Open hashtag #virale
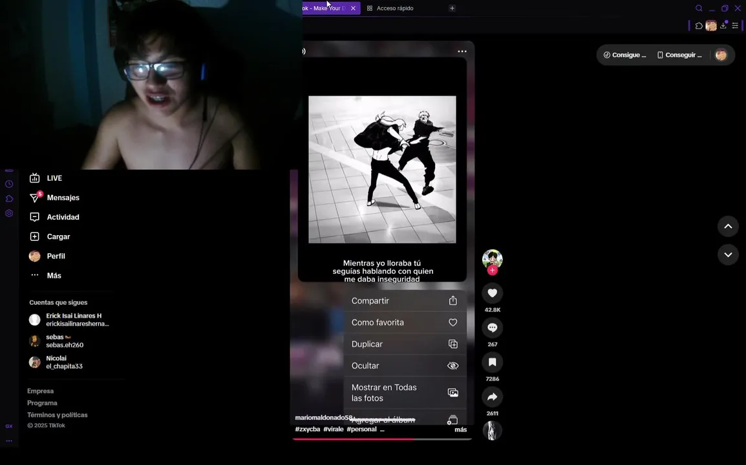This screenshot has width=746, height=465. point(334,429)
